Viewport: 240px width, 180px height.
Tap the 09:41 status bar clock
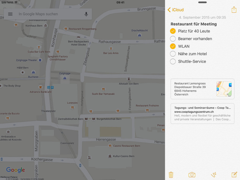point(120,2)
